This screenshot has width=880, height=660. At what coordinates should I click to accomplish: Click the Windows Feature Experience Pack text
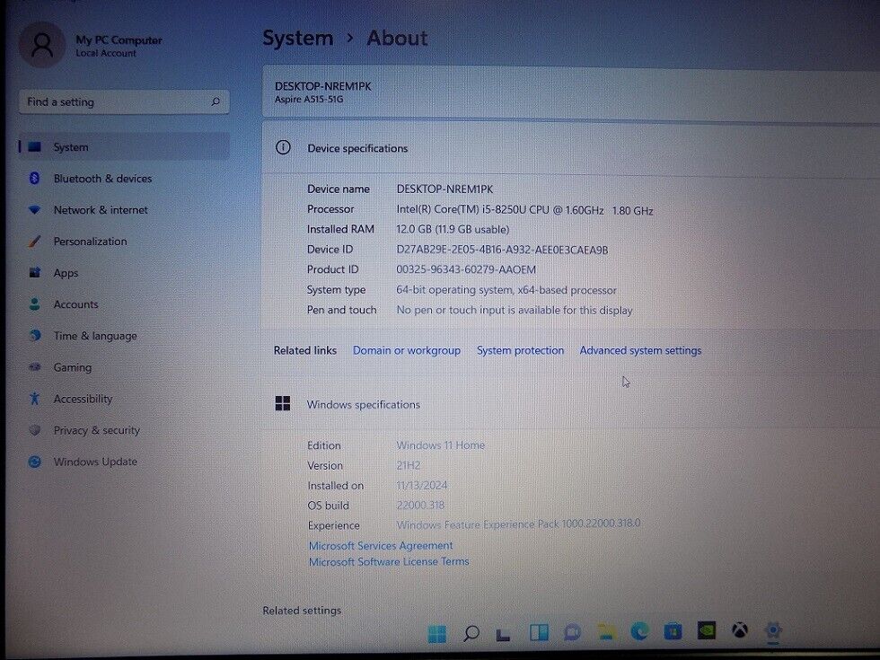click(519, 524)
